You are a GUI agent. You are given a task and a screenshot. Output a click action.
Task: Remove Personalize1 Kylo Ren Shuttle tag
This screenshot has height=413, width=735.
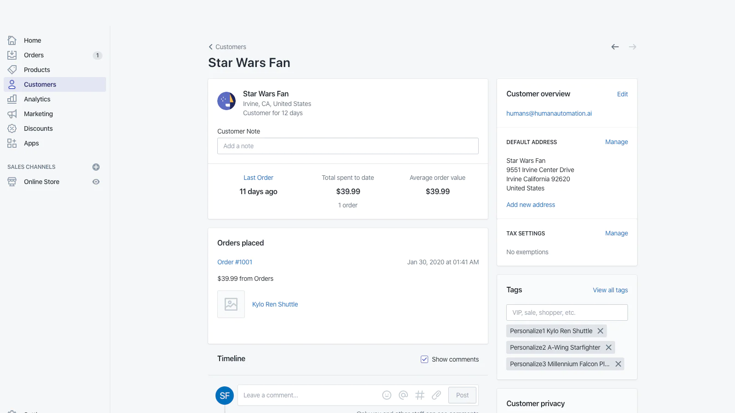600,331
